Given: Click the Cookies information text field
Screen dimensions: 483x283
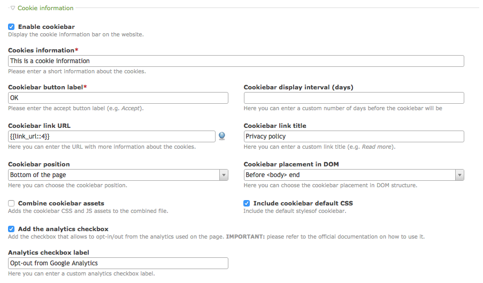Looking at the screenshot, I should tap(235, 61).
